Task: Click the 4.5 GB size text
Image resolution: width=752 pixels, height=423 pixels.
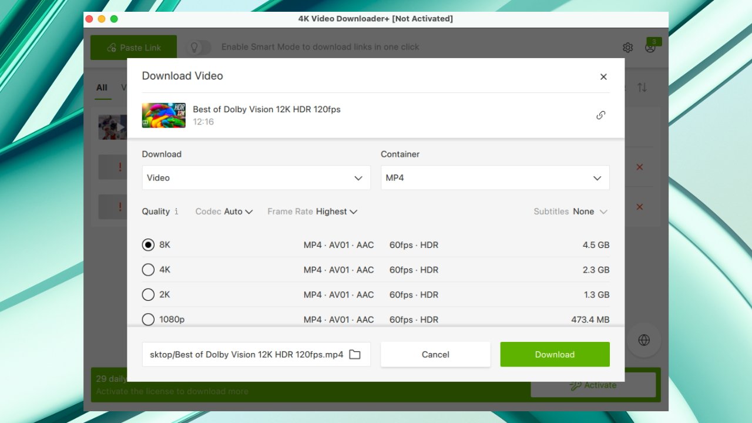Action: pyautogui.click(x=596, y=245)
